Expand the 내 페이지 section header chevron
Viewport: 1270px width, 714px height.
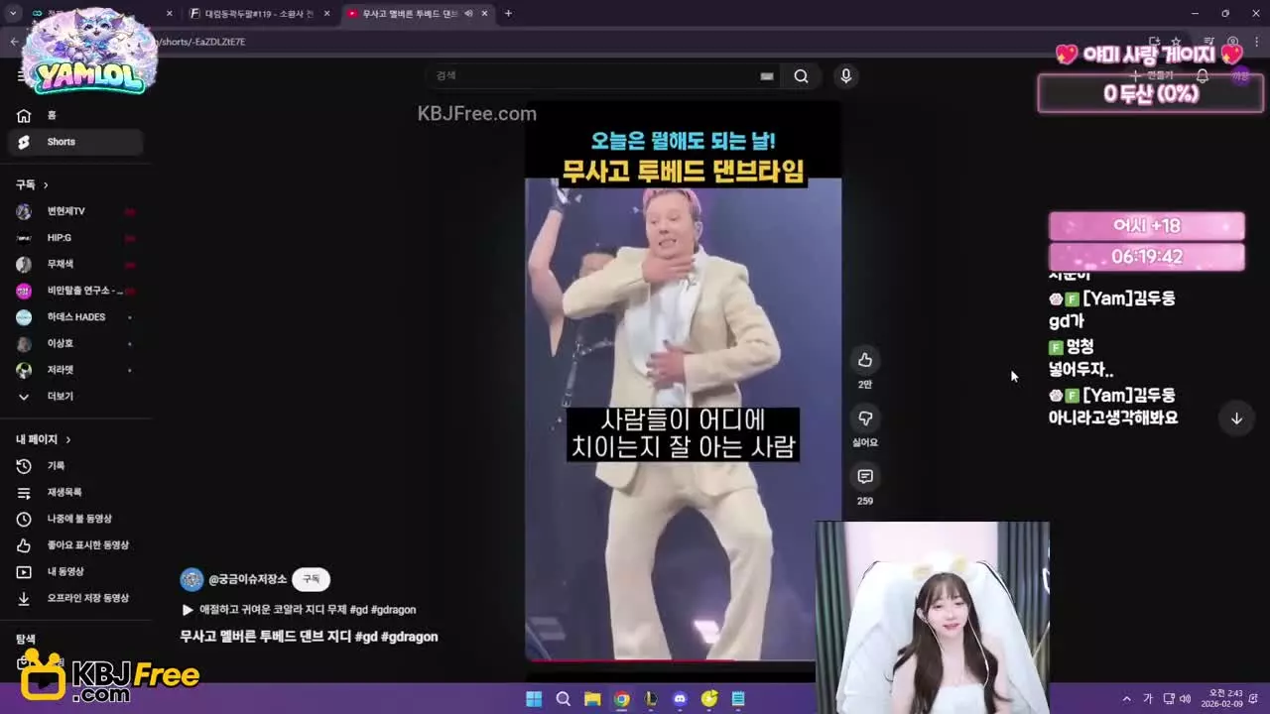(67, 439)
